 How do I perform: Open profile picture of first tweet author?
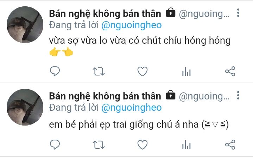pos(25,25)
